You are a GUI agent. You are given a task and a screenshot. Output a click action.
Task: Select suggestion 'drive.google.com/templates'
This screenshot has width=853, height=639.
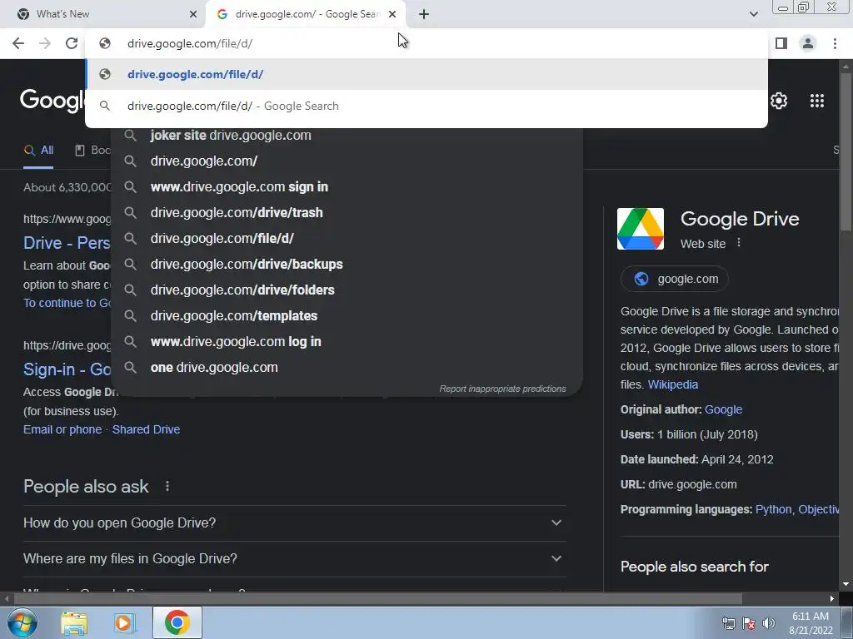coord(347,315)
